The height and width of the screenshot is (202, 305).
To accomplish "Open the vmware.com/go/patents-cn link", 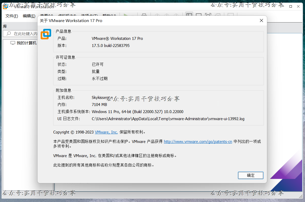I will (x=198, y=141).
